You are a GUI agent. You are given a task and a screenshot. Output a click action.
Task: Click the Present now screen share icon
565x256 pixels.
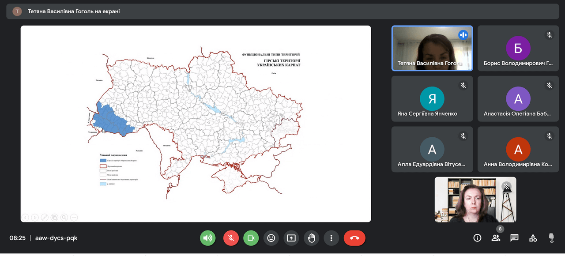pyautogui.click(x=291, y=238)
